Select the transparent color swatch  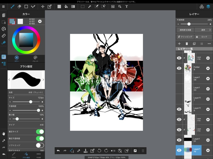(20, 22)
